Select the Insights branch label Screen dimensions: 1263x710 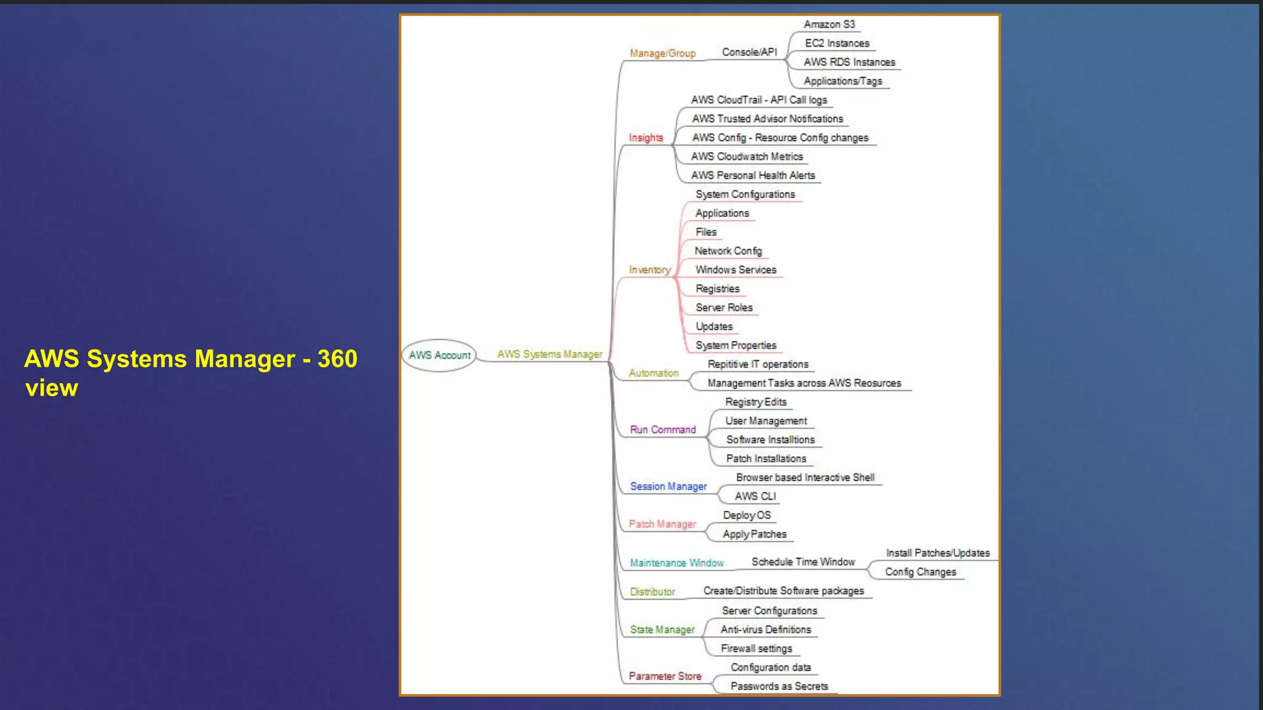point(646,137)
